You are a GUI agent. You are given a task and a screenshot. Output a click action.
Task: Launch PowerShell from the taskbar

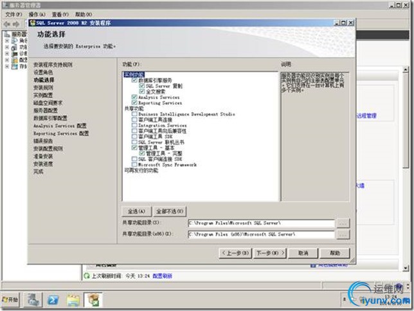tap(53, 300)
